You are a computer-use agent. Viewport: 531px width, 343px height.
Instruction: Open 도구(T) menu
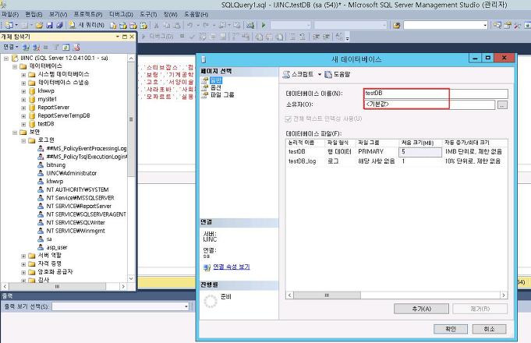click(x=148, y=15)
